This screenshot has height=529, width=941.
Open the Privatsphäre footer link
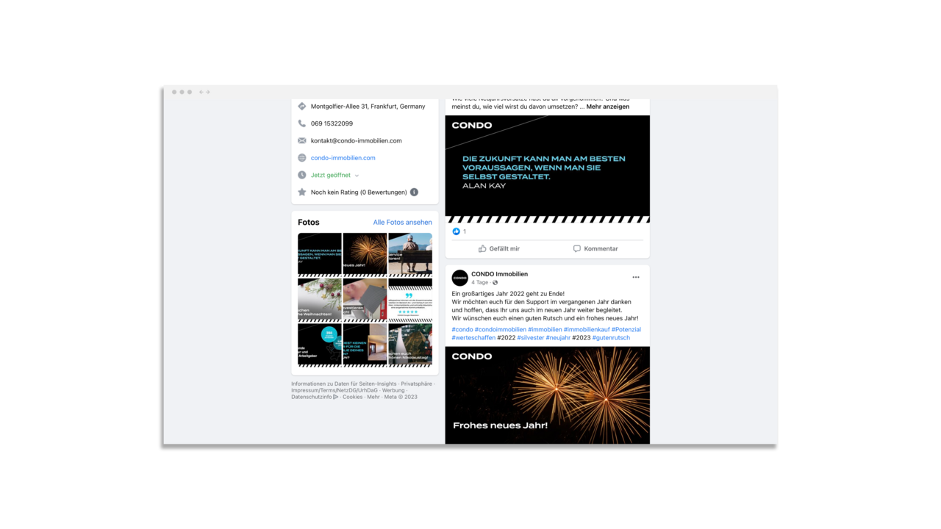[416, 384]
